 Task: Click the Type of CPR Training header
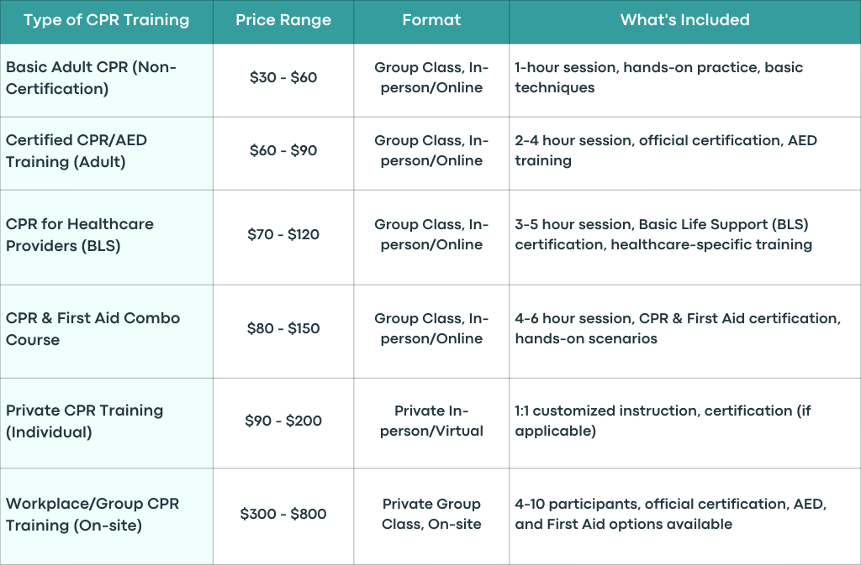(x=107, y=20)
